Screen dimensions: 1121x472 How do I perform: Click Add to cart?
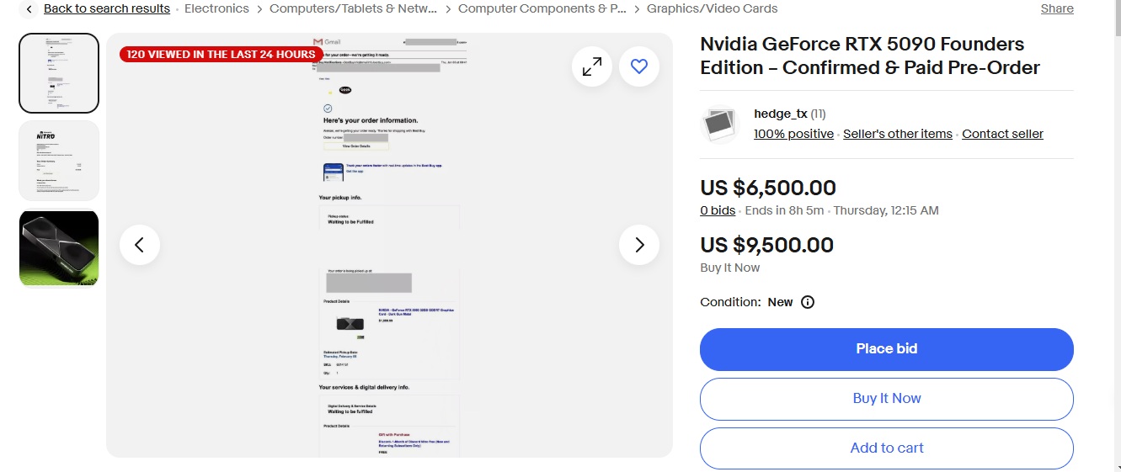886,448
